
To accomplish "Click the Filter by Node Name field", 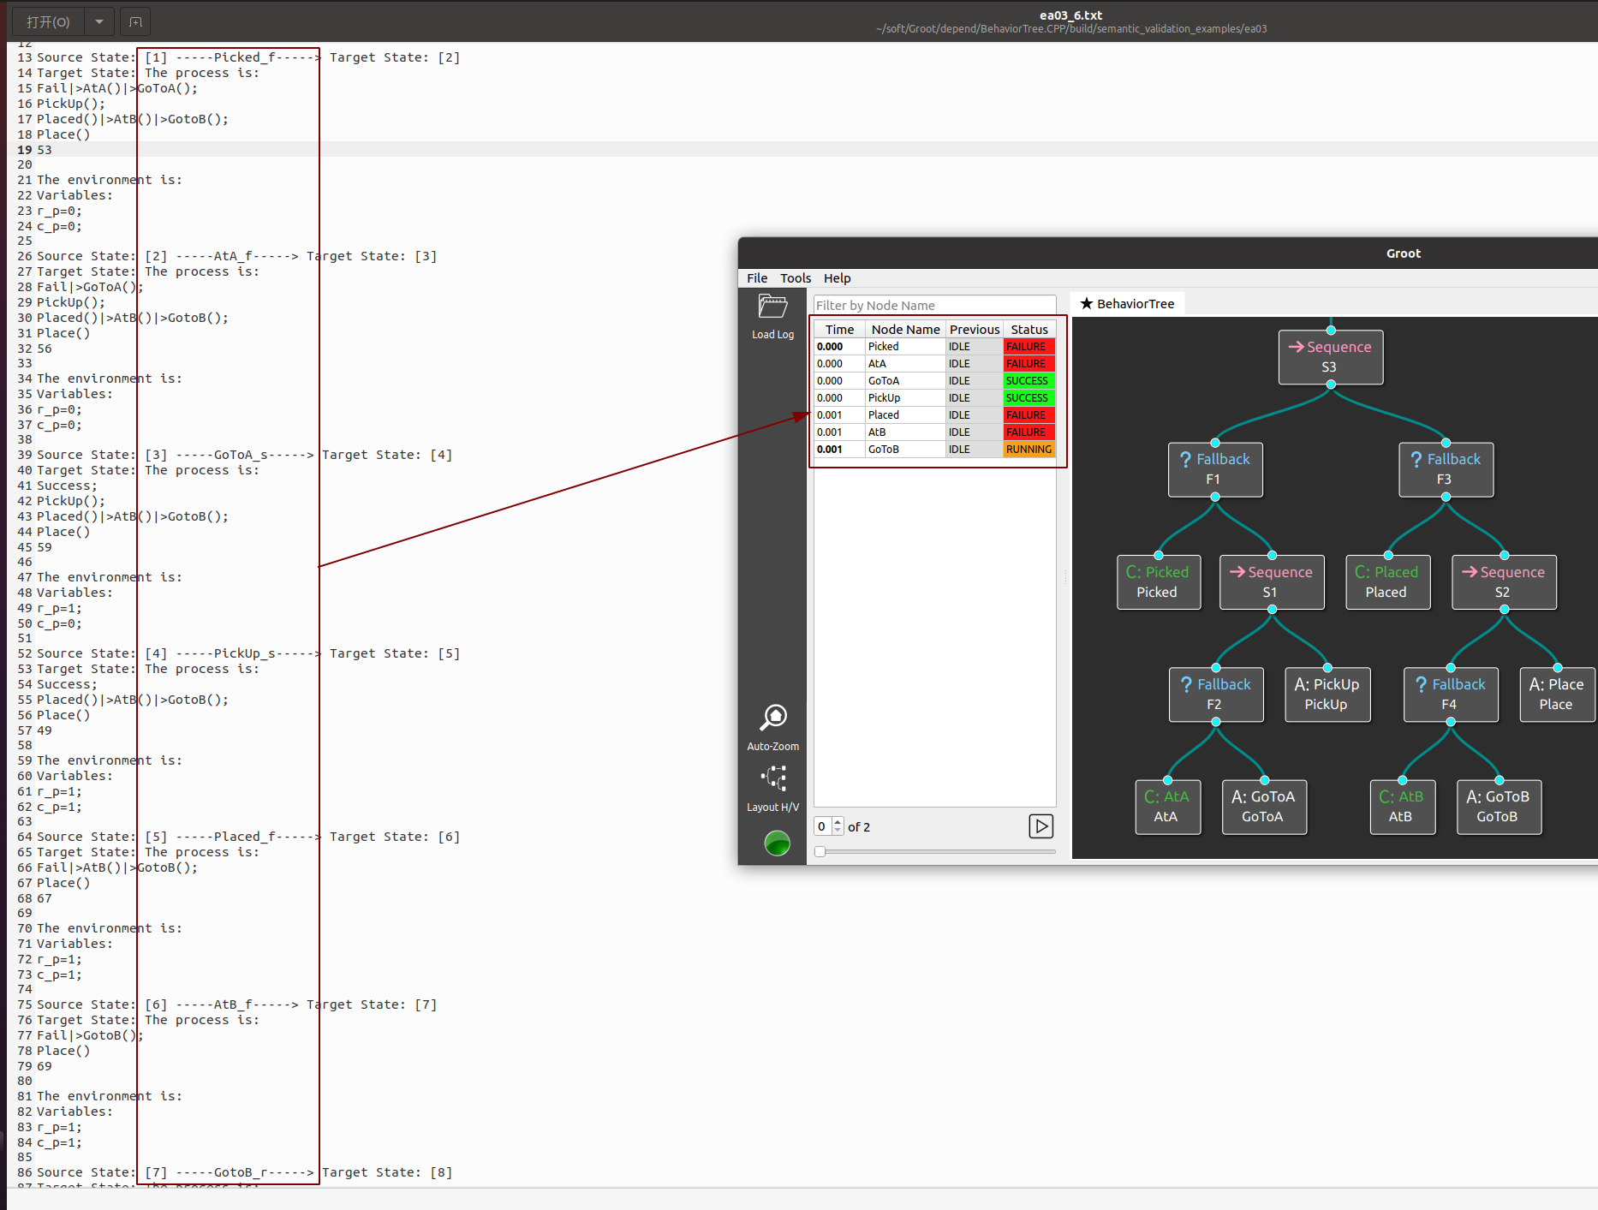I will 934,306.
